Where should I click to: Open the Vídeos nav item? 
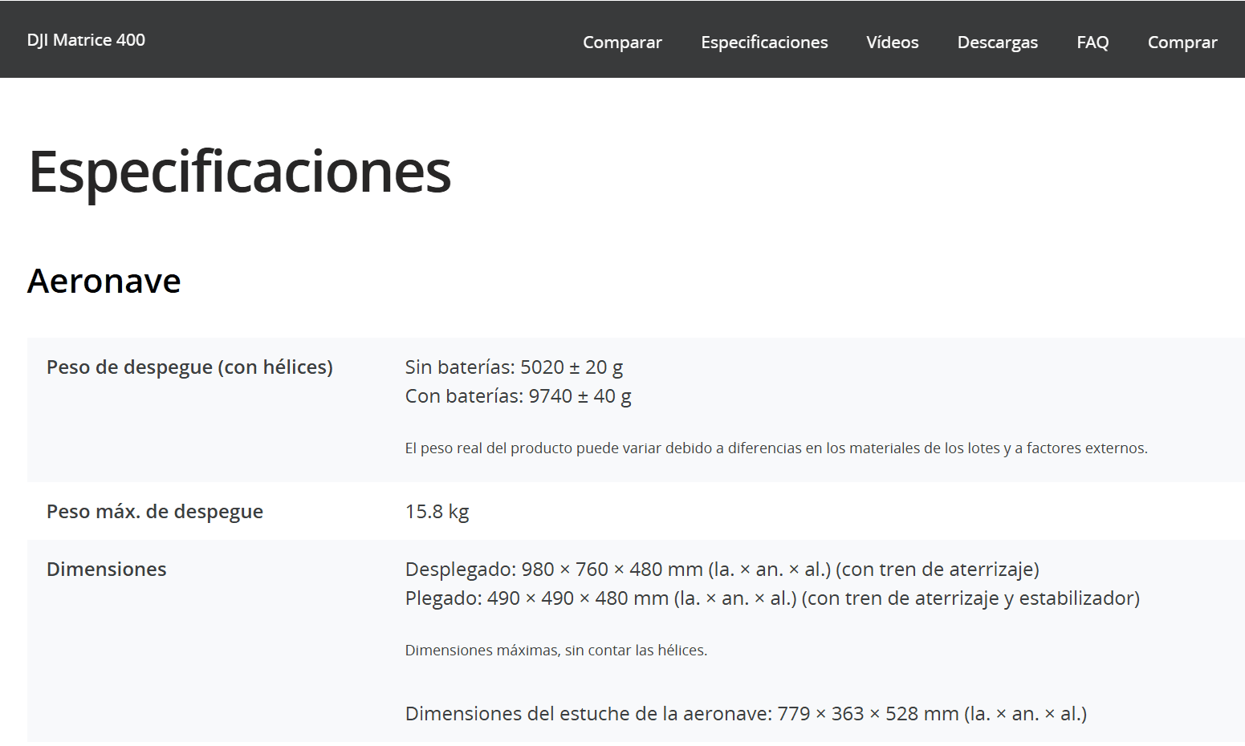point(893,43)
